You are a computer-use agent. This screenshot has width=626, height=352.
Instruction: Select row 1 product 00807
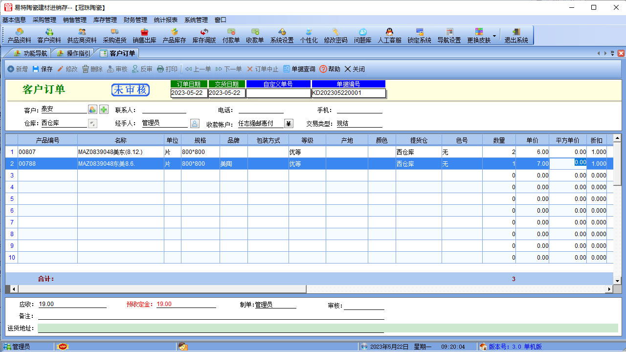click(x=47, y=152)
